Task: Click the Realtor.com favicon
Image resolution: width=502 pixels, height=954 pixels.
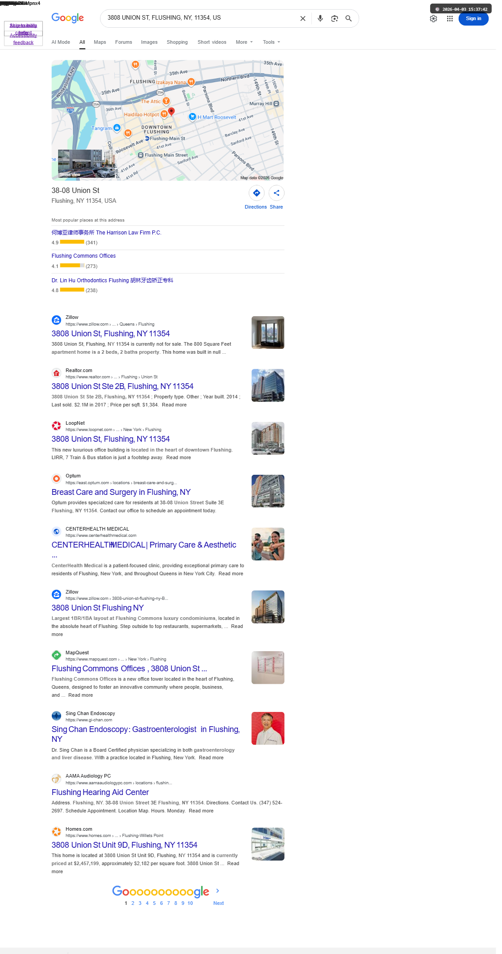Action: pyautogui.click(x=56, y=373)
